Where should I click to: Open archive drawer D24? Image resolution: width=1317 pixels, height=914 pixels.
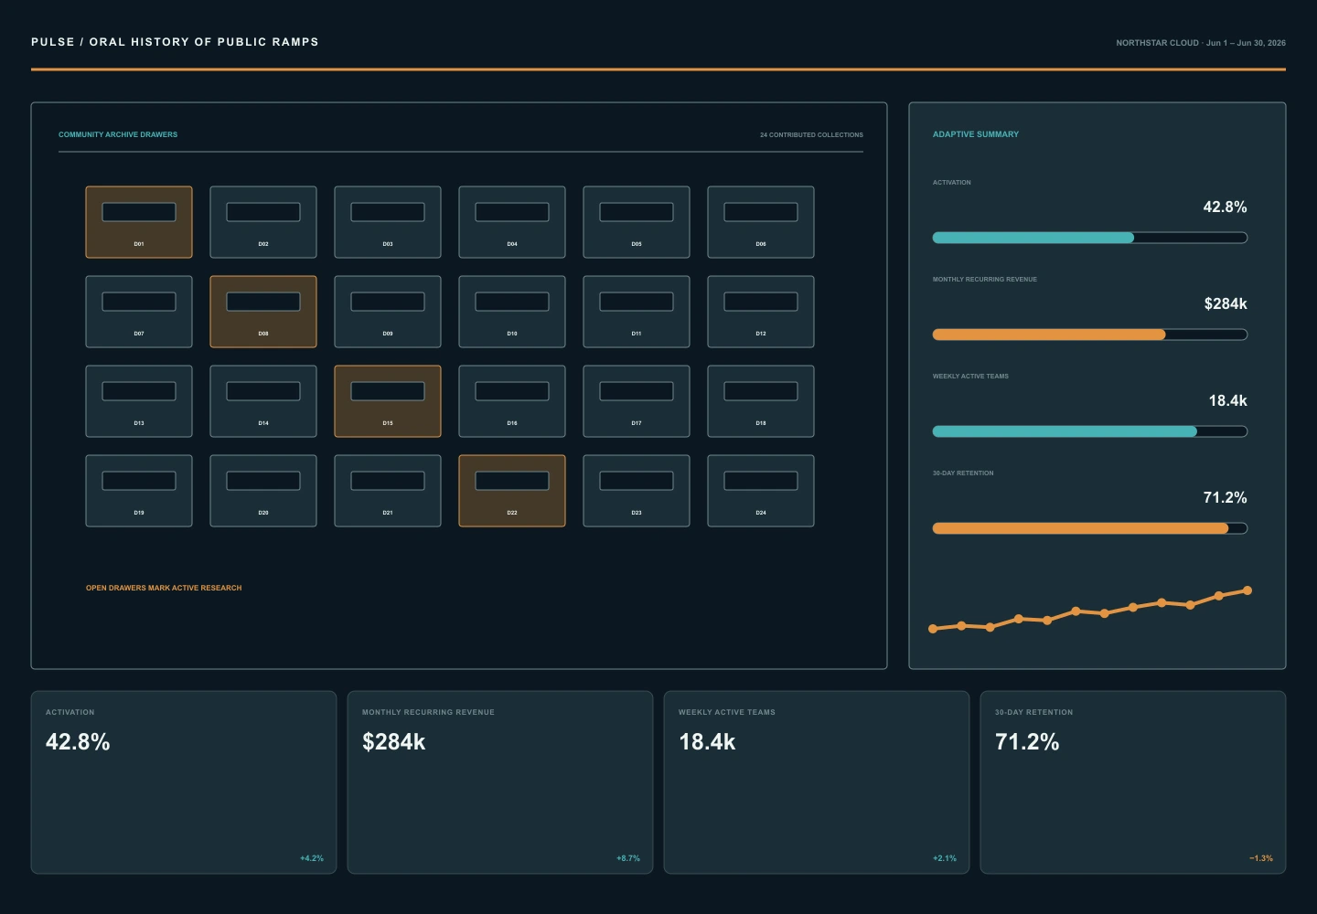tap(761, 491)
